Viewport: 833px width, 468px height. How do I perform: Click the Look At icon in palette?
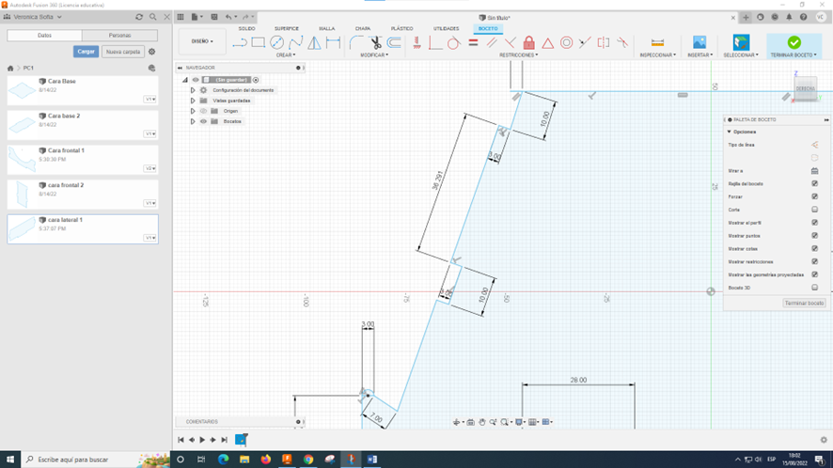[814, 171]
